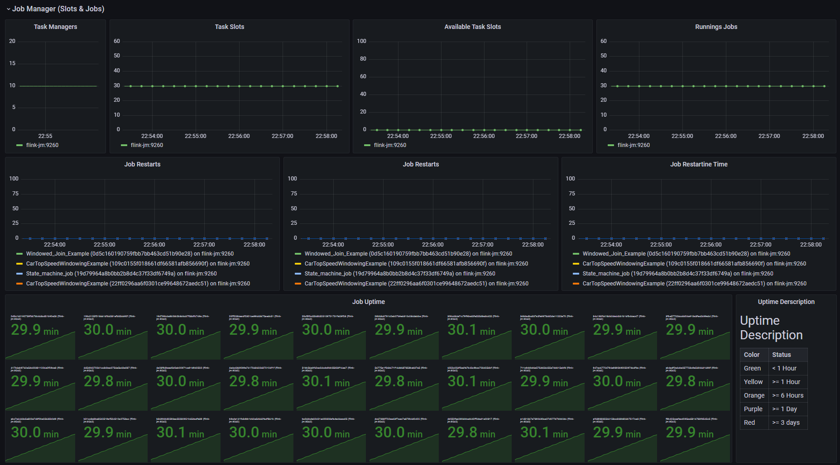Image resolution: width=840 pixels, height=465 pixels.
Task: Open the Runnings Jobs panel title menu
Action: pyautogui.click(x=716, y=27)
